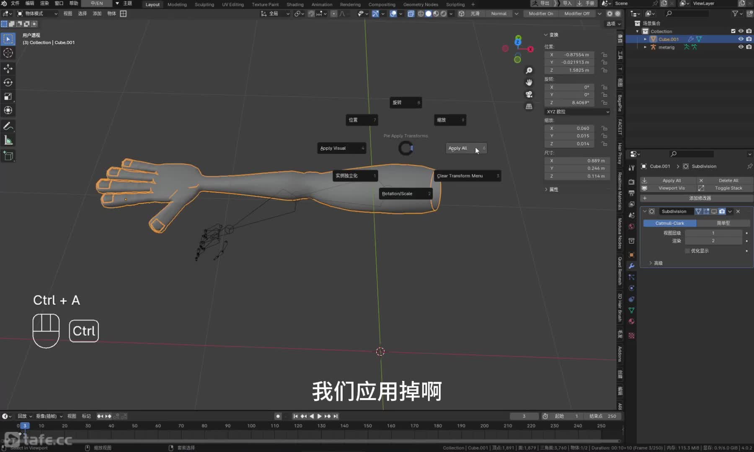The height and width of the screenshot is (452, 754).
Task: Switch orthographic perspective grid icon
Action: tap(529, 106)
